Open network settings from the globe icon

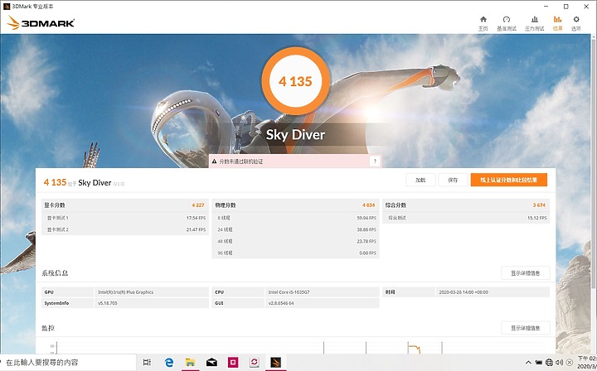[x=549, y=363]
